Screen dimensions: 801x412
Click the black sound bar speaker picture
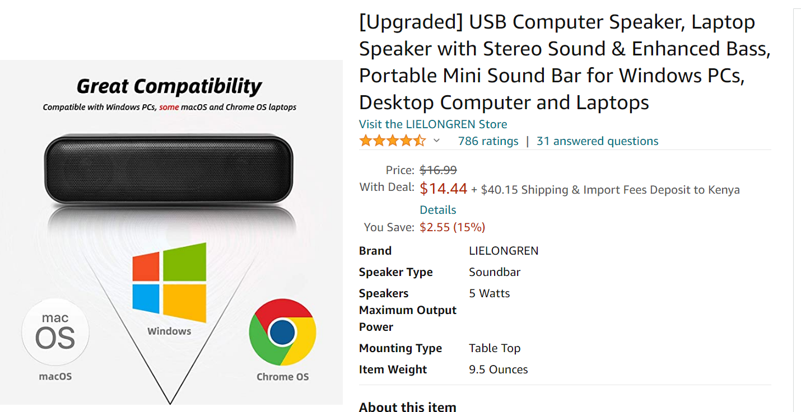click(x=168, y=169)
